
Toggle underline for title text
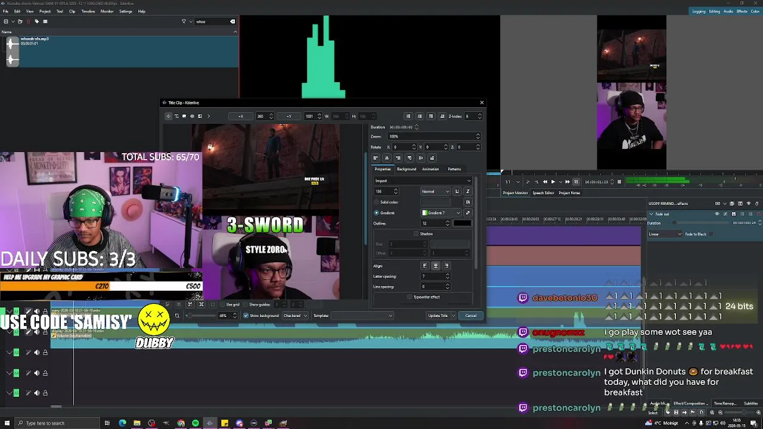pos(457,191)
